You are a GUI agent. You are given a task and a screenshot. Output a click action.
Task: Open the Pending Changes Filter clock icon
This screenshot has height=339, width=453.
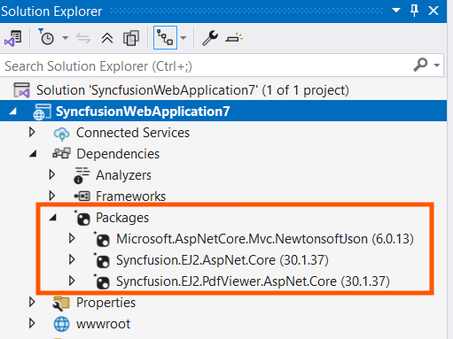click(x=46, y=37)
